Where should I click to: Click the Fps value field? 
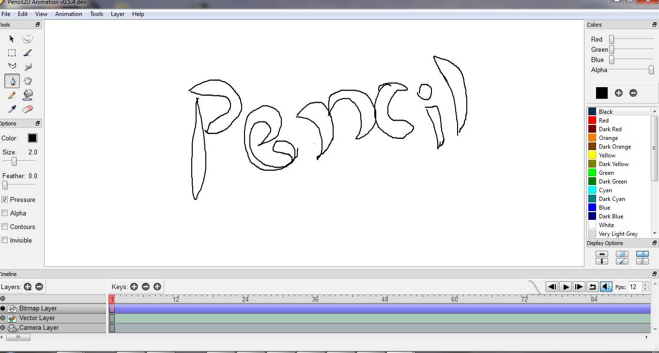(635, 287)
